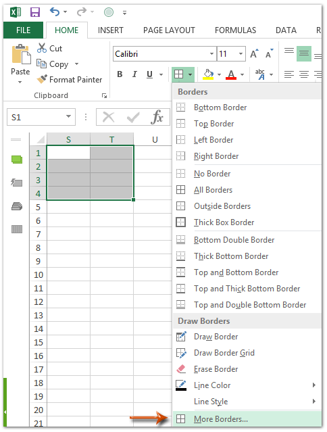Screen dimensions: 327x432
Task: Click the Insert Function fx icon
Action: click(157, 117)
